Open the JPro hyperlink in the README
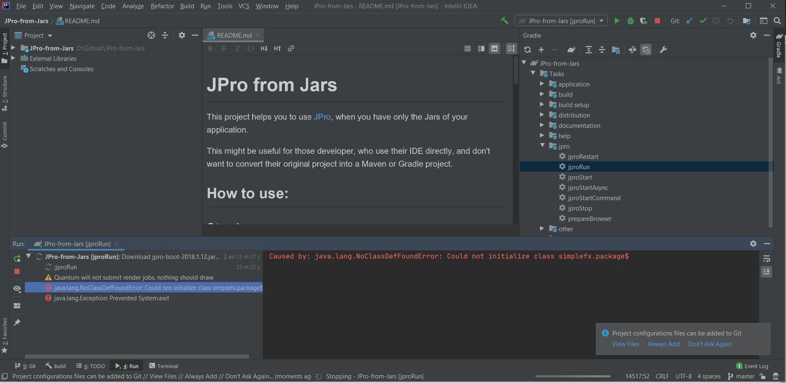This screenshot has width=786, height=383. click(322, 117)
